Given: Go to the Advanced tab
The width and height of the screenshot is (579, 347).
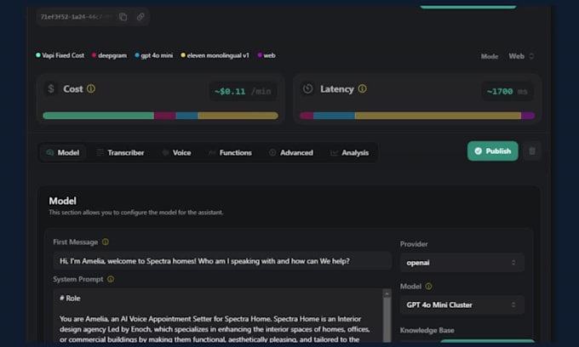Looking at the screenshot, I should (291, 153).
